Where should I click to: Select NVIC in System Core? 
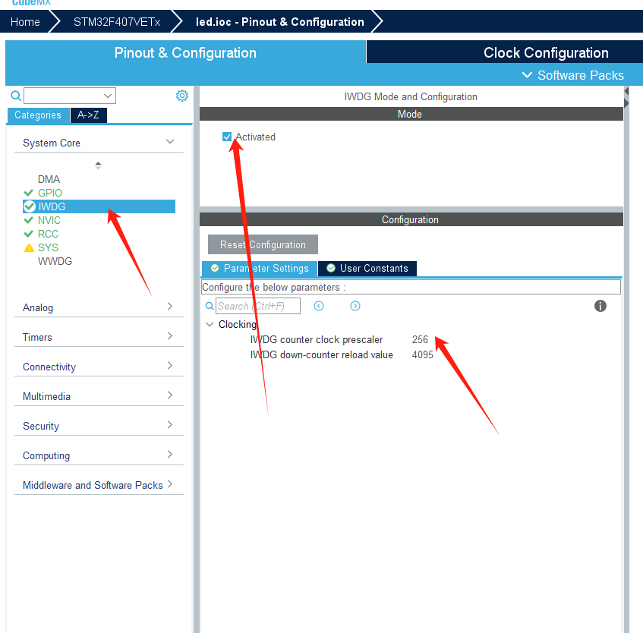[x=49, y=220]
